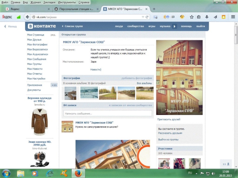
Task: Click Написать сообщение input field
Action: coord(108,113)
